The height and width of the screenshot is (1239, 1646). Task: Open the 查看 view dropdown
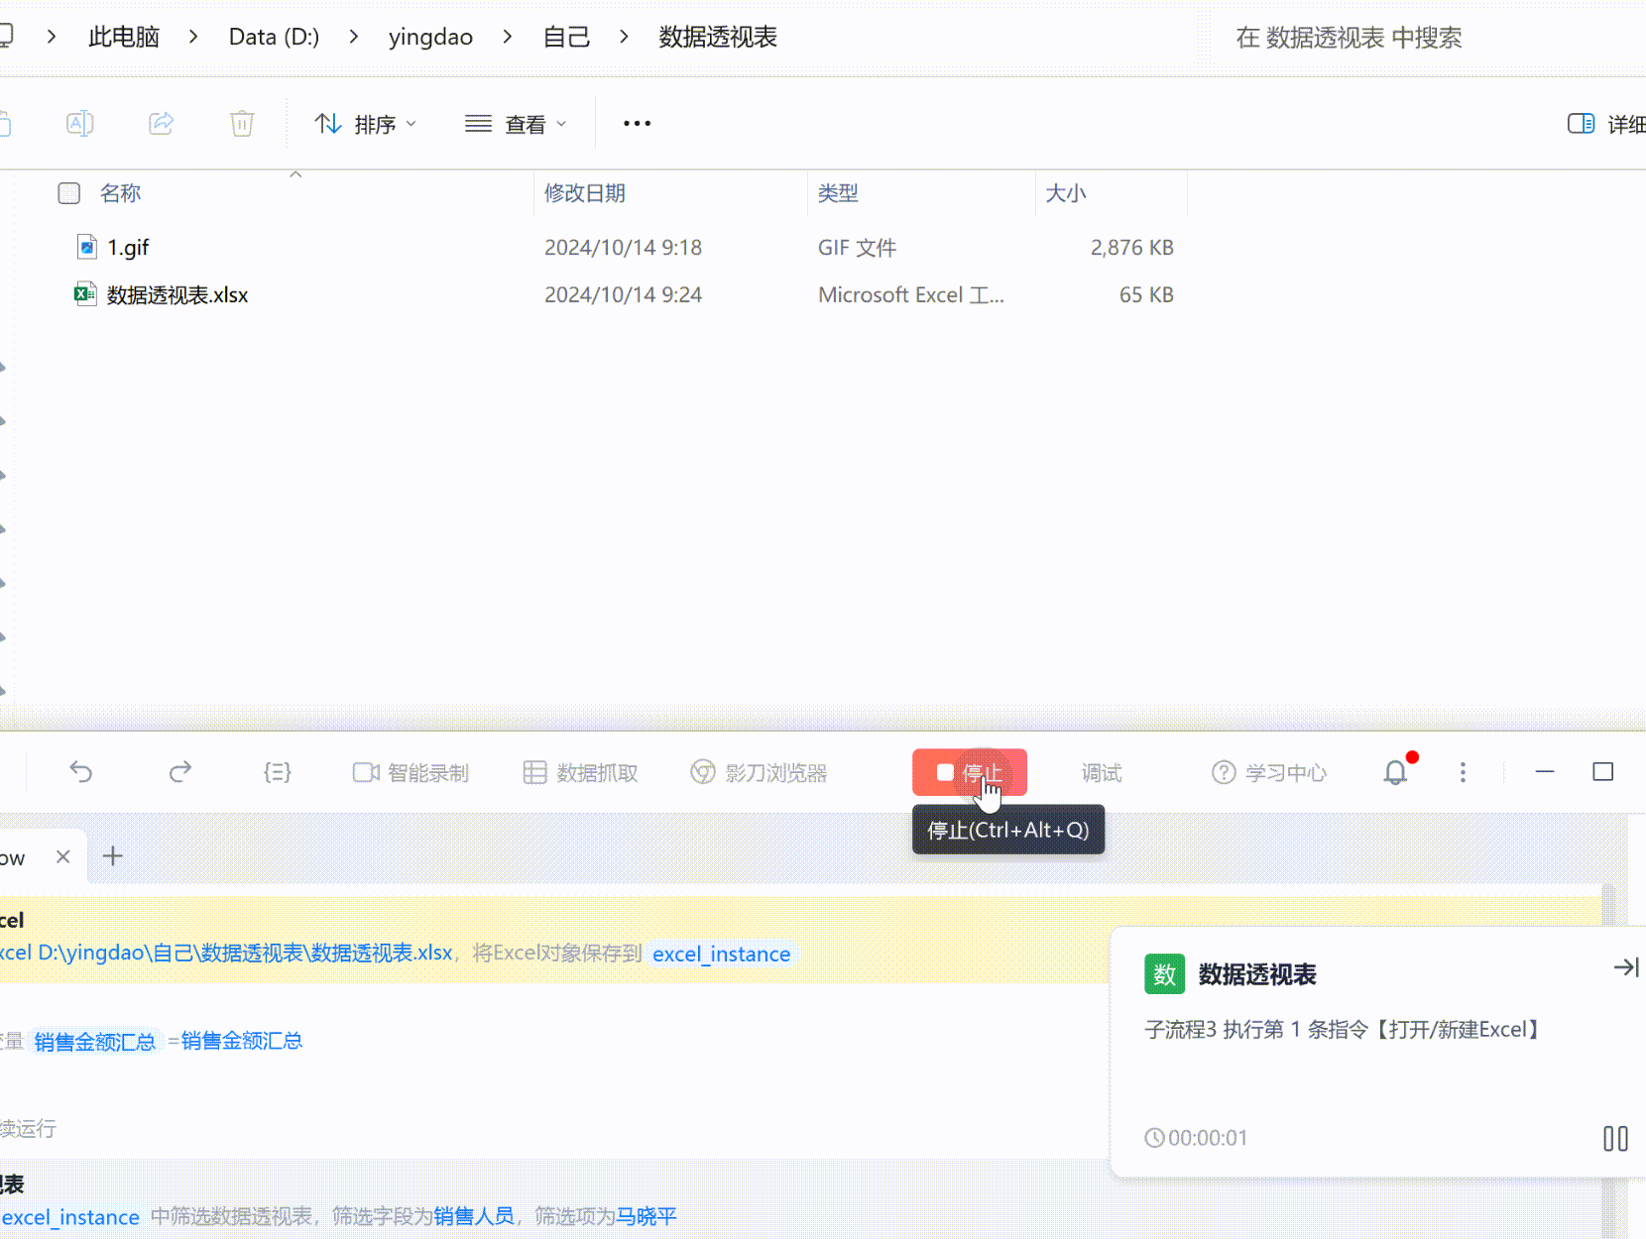click(x=516, y=124)
